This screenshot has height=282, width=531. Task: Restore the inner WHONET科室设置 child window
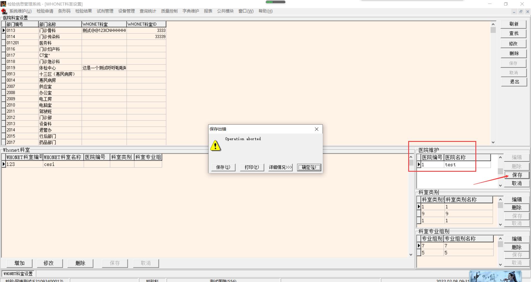521,12
